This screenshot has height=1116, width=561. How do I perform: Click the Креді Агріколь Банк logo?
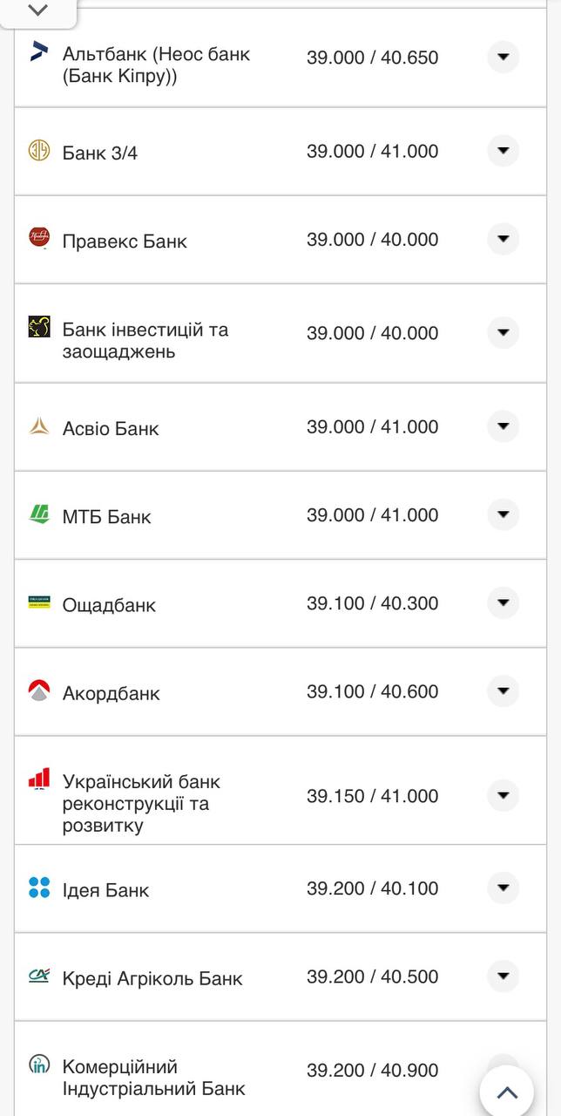(x=39, y=976)
